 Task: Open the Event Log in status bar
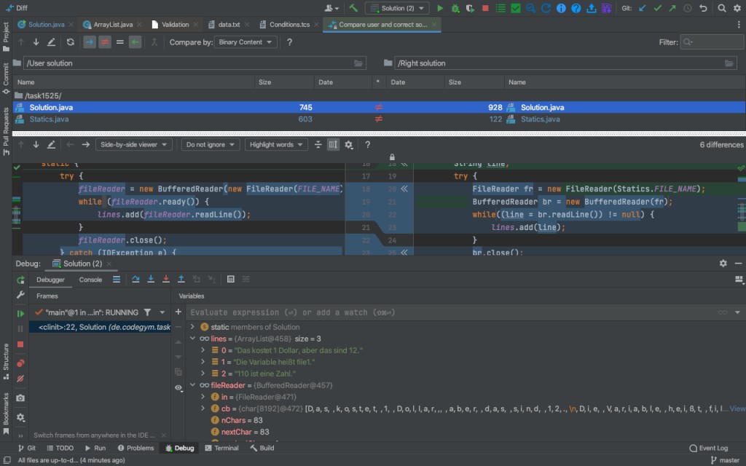click(x=708, y=448)
